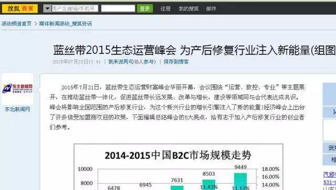Open the 注册 register link

(166, 9)
